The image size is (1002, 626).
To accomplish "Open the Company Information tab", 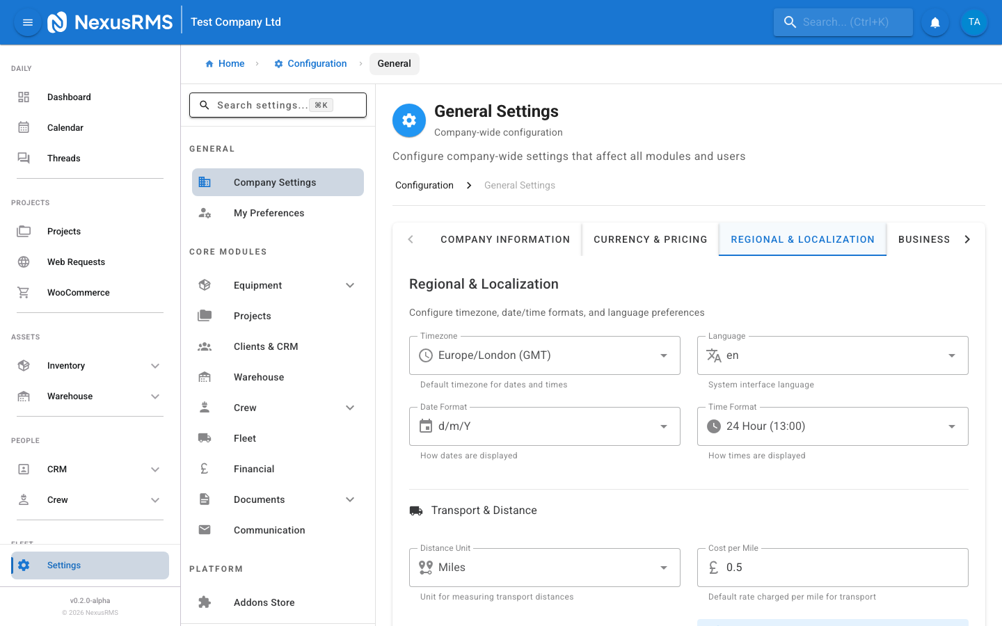I will coord(505,239).
